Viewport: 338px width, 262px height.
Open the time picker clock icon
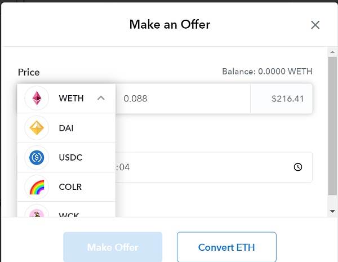298,167
